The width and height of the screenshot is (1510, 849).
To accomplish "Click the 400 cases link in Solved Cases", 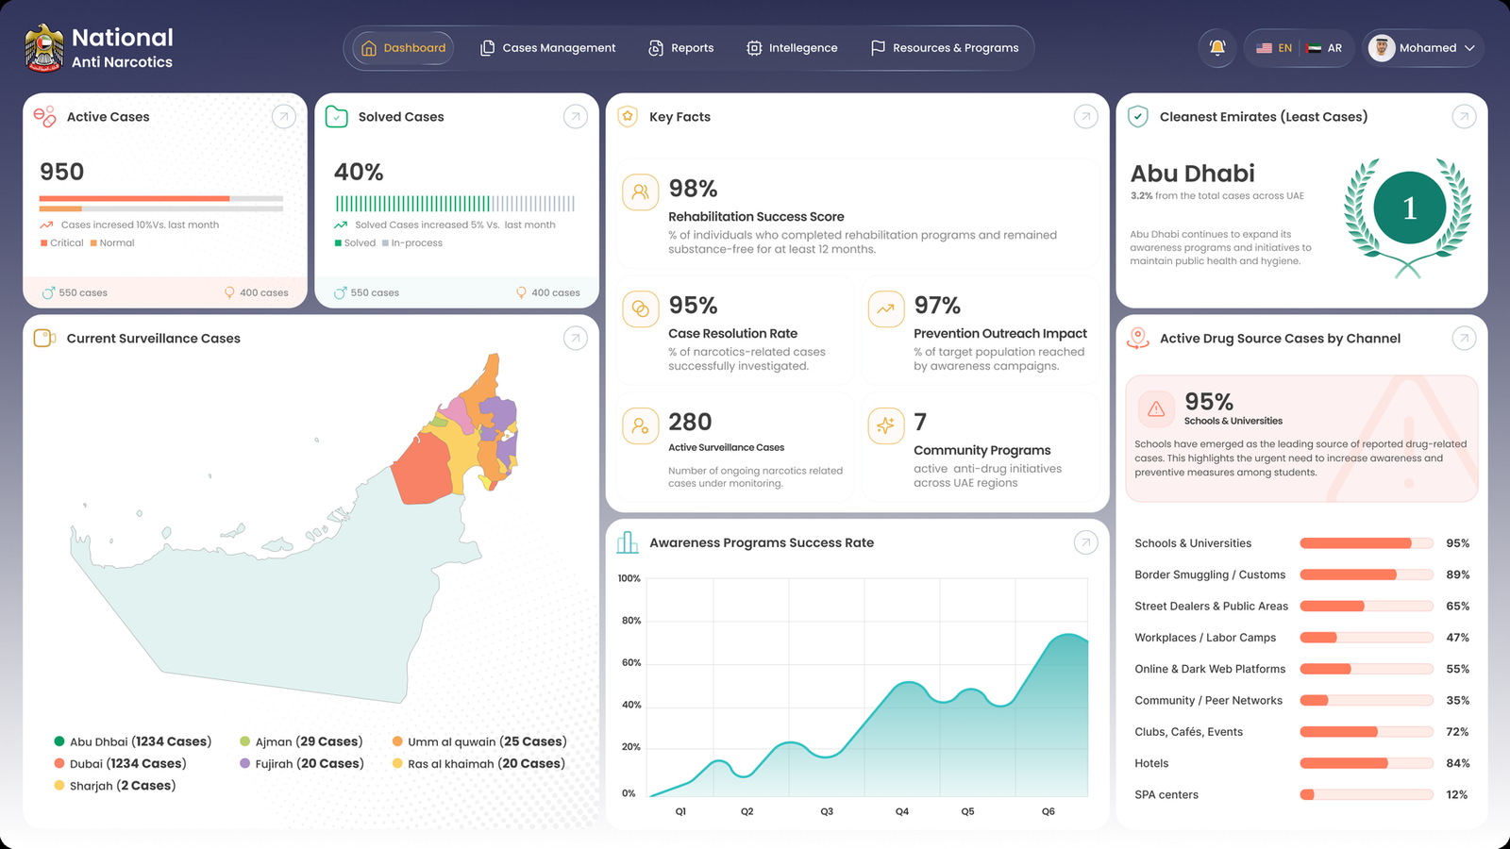I will click(x=547, y=292).
